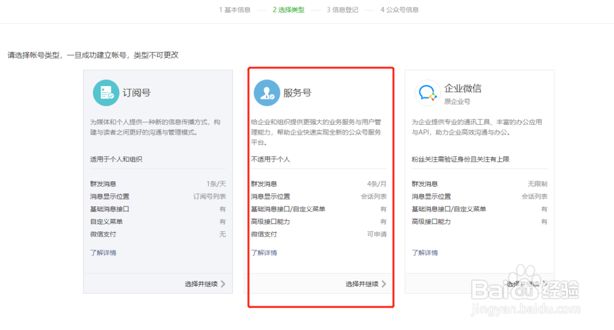The image size is (614, 330).
Task: Click 适用于个人和组织 text
Action: coord(116,159)
